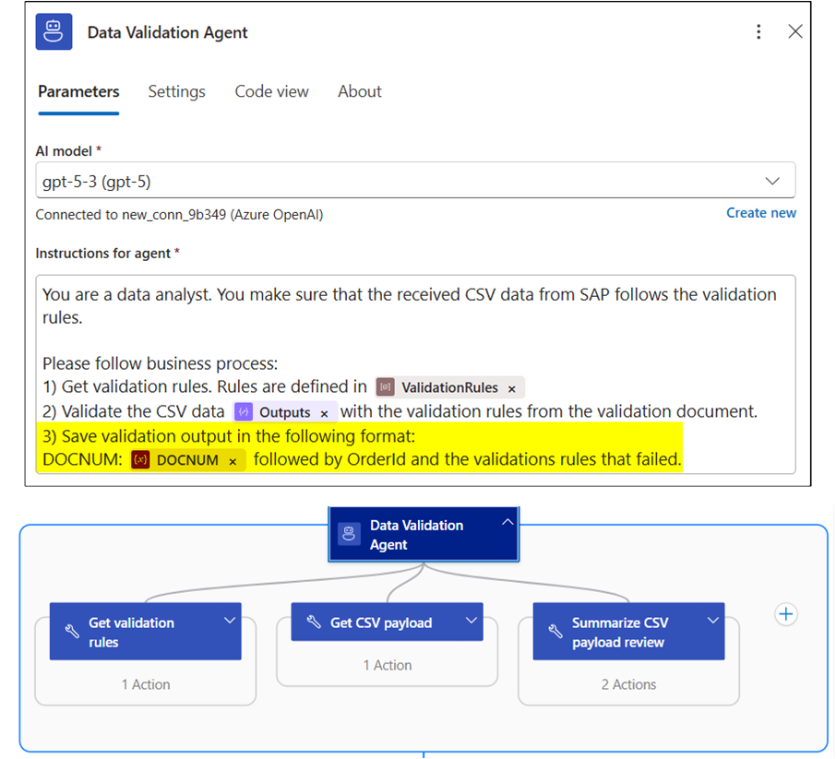The image size is (836, 759).
Task: Expand the Get validation rules chevron
Action: [x=230, y=621]
